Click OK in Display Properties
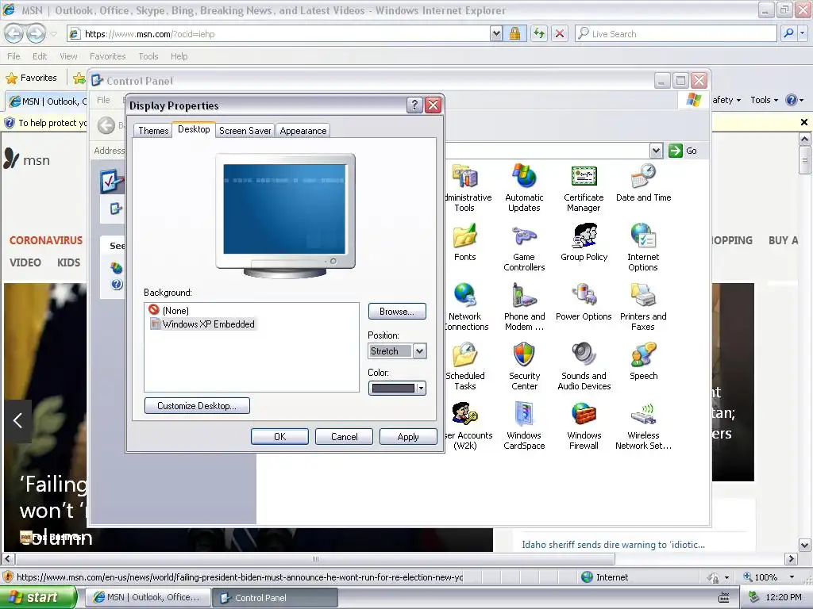Viewport: 813px width, 609px height. (279, 437)
